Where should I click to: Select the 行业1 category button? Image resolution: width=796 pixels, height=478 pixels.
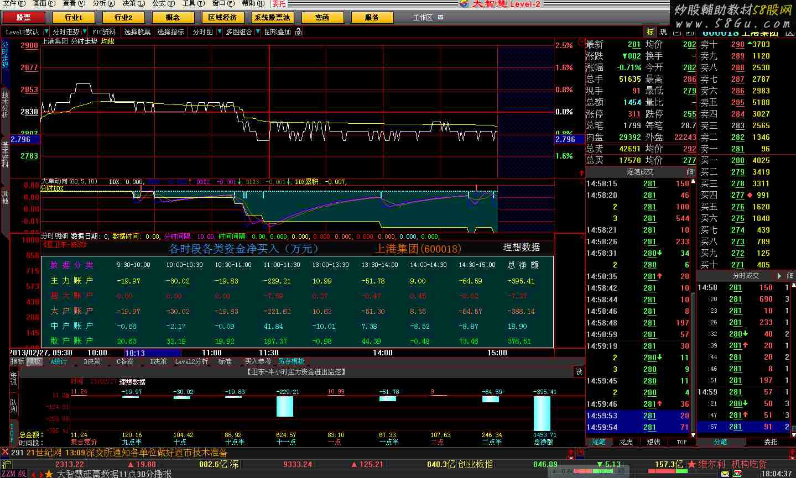pyautogui.click(x=73, y=18)
